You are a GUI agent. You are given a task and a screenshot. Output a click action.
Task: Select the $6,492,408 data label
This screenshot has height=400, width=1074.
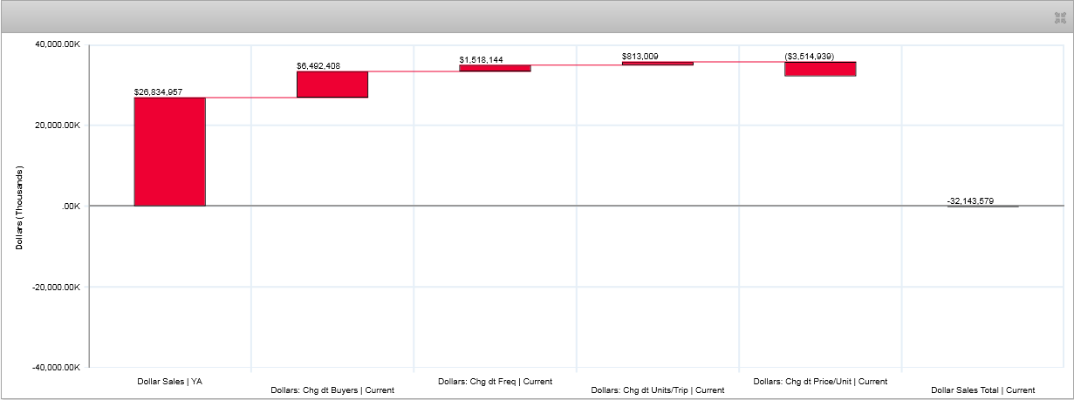point(320,65)
